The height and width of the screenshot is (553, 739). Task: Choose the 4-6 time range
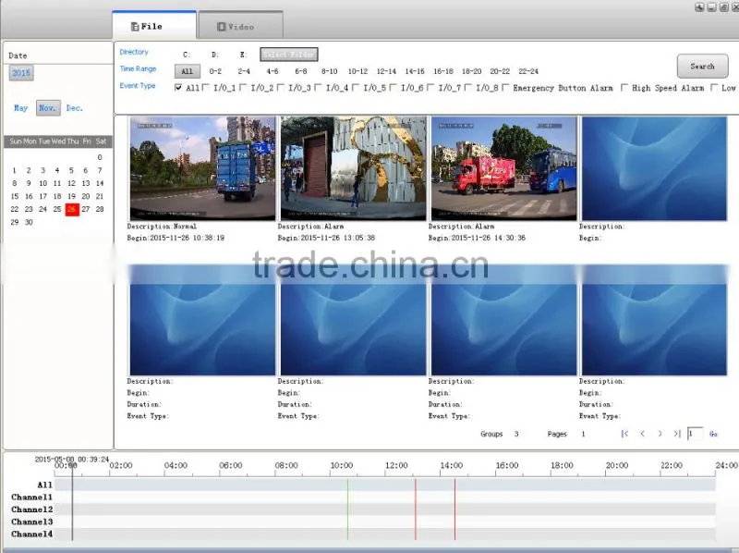(x=273, y=71)
